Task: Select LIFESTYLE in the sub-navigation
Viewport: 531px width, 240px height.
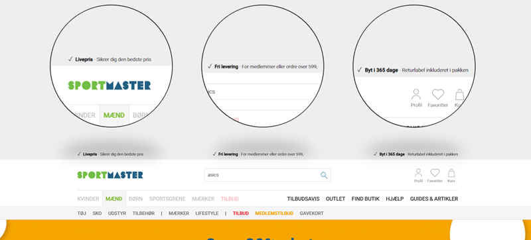Action: coord(207,213)
